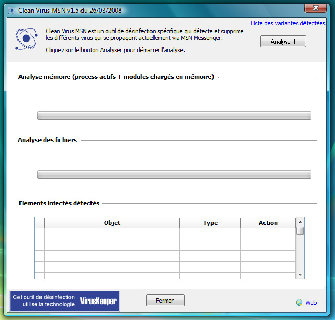Viewport: 335px width, 320px height.
Task: Click the Clean Virus MSN orbit logo
Action: tap(26, 39)
